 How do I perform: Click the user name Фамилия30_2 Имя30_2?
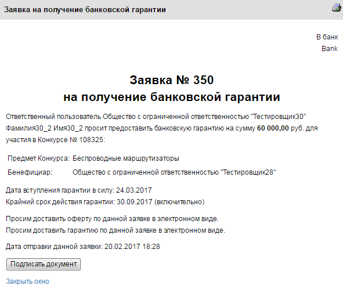click(44, 128)
